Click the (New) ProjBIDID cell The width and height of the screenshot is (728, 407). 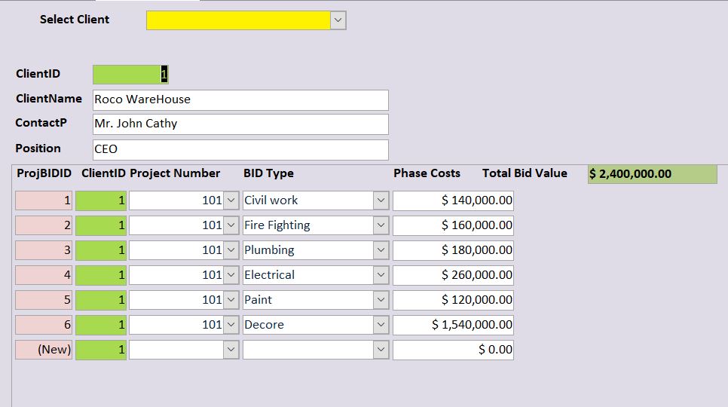click(x=44, y=350)
